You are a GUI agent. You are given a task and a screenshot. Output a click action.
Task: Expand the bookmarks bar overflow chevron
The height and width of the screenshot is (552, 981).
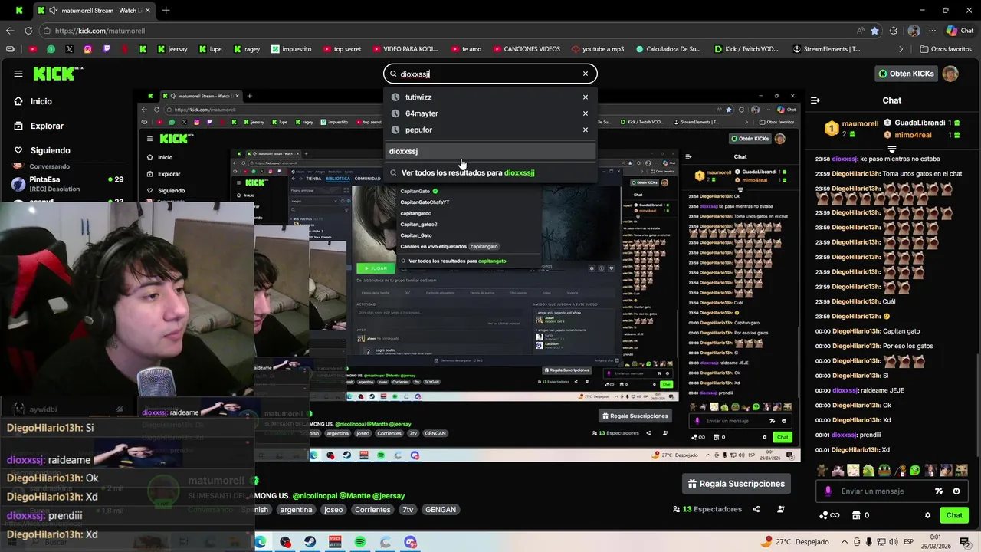[x=901, y=49]
